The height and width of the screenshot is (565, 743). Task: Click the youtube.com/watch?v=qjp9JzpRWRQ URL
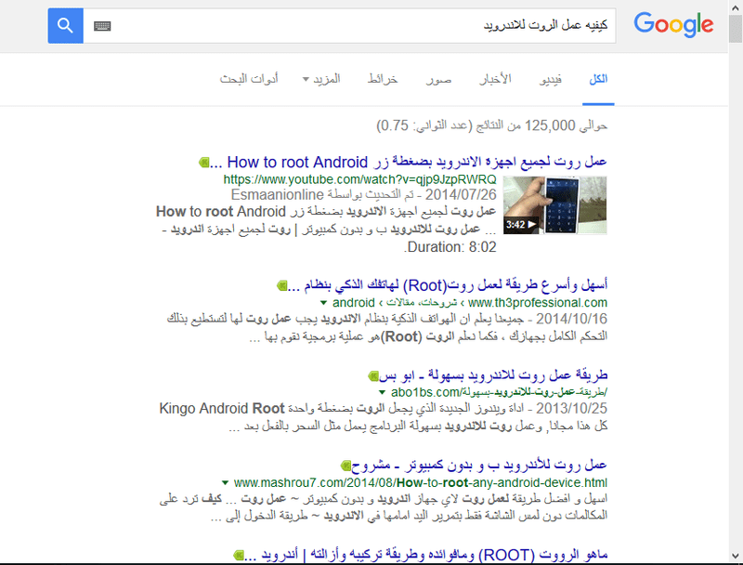point(359,179)
